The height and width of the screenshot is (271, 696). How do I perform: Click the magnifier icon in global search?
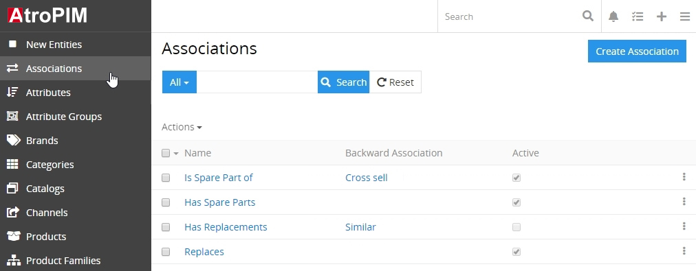tap(588, 16)
